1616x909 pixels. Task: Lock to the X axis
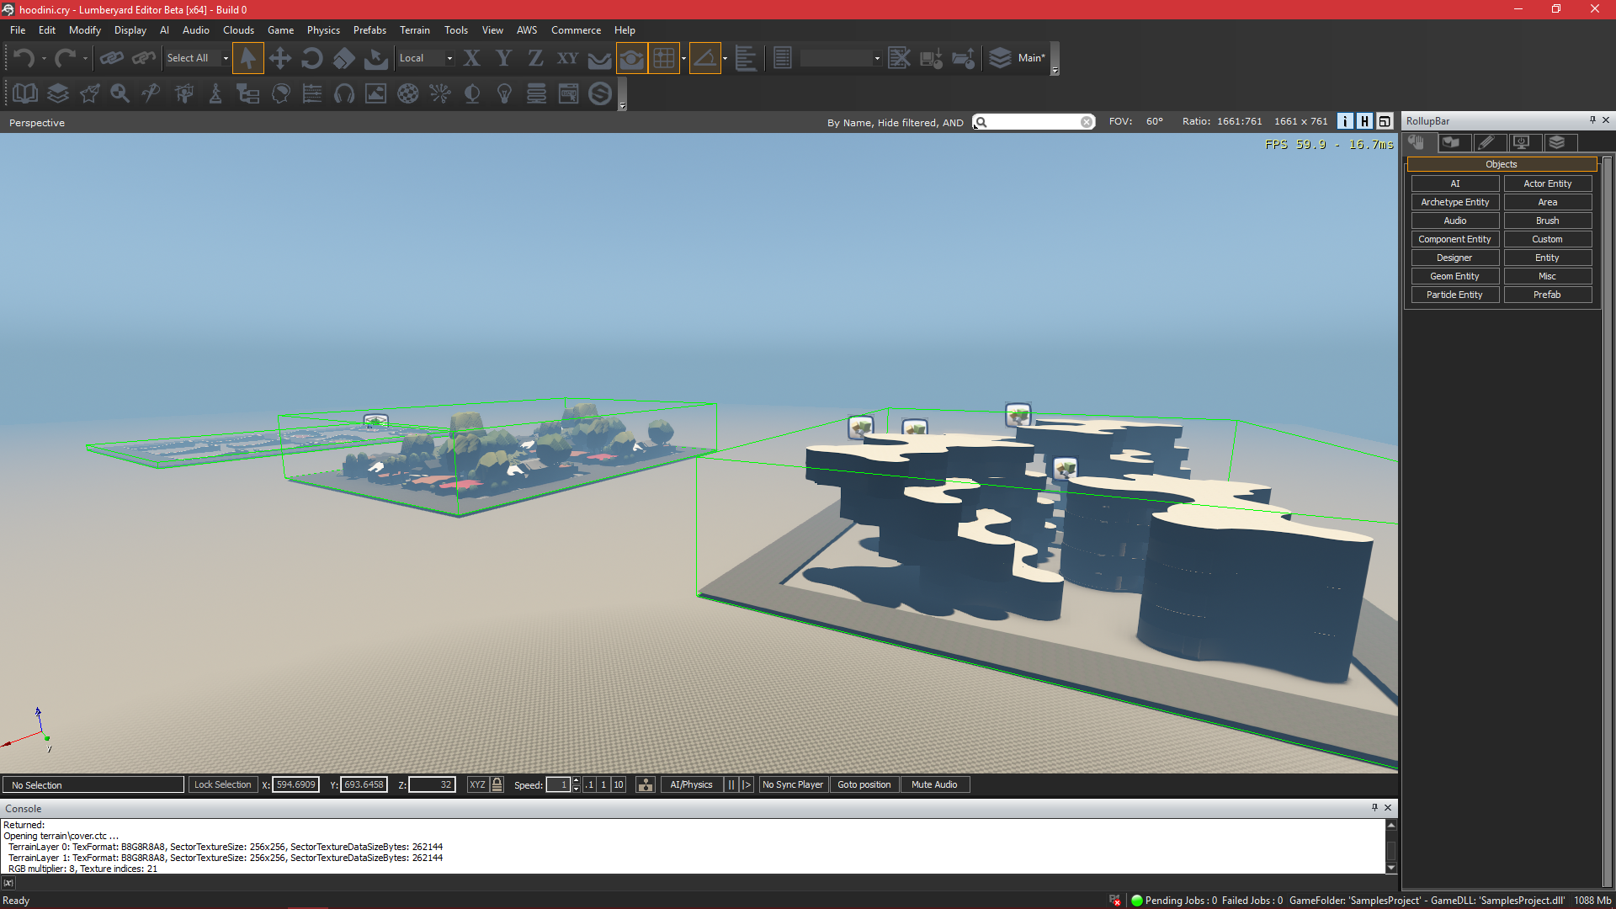471,58
